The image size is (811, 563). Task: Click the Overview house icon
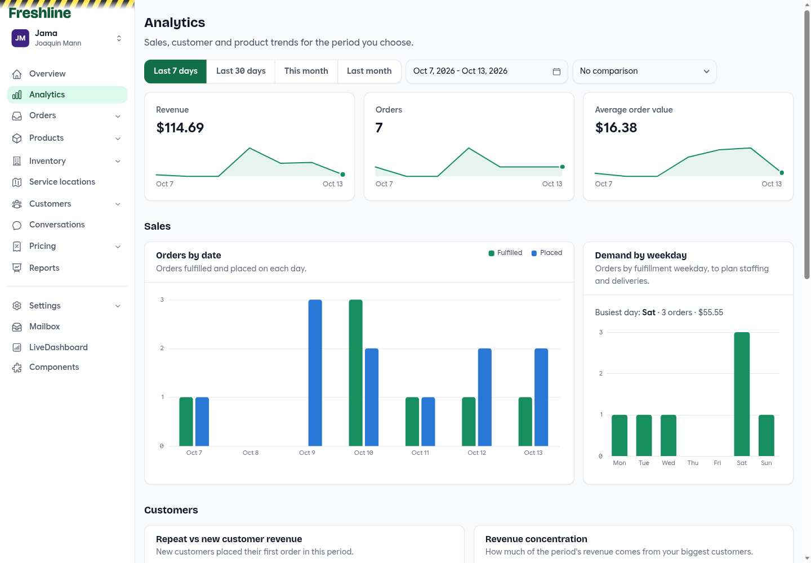17,74
